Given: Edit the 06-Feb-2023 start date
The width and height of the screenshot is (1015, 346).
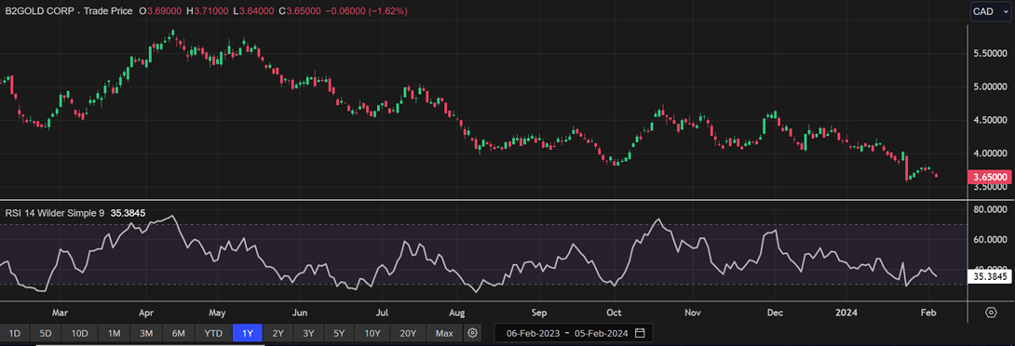Looking at the screenshot, I should click(532, 333).
